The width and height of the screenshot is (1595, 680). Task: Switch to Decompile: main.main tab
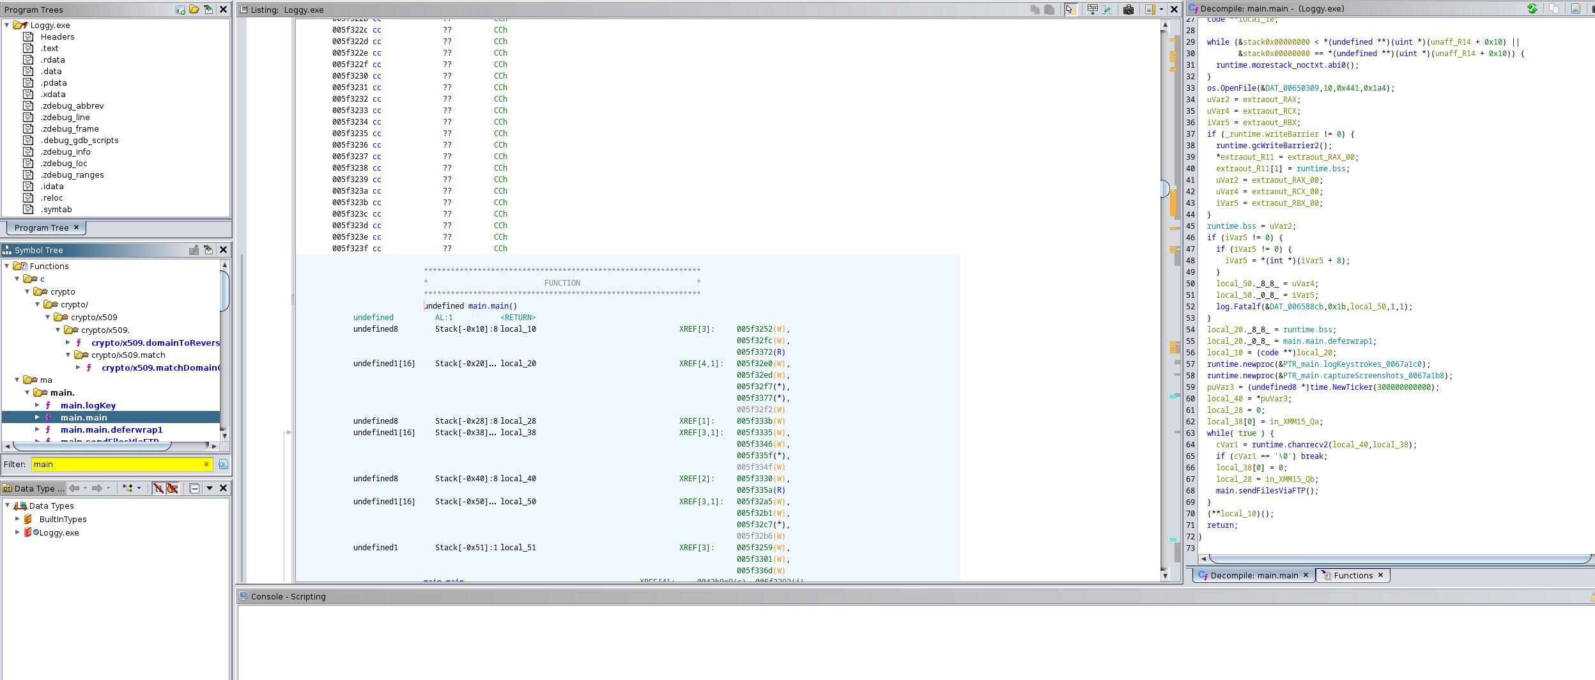pyautogui.click(x=1254, y=575)
